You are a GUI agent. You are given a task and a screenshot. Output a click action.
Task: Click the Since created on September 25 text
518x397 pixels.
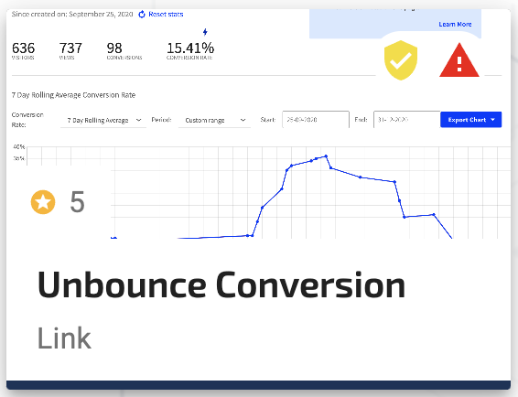(72, 15)
